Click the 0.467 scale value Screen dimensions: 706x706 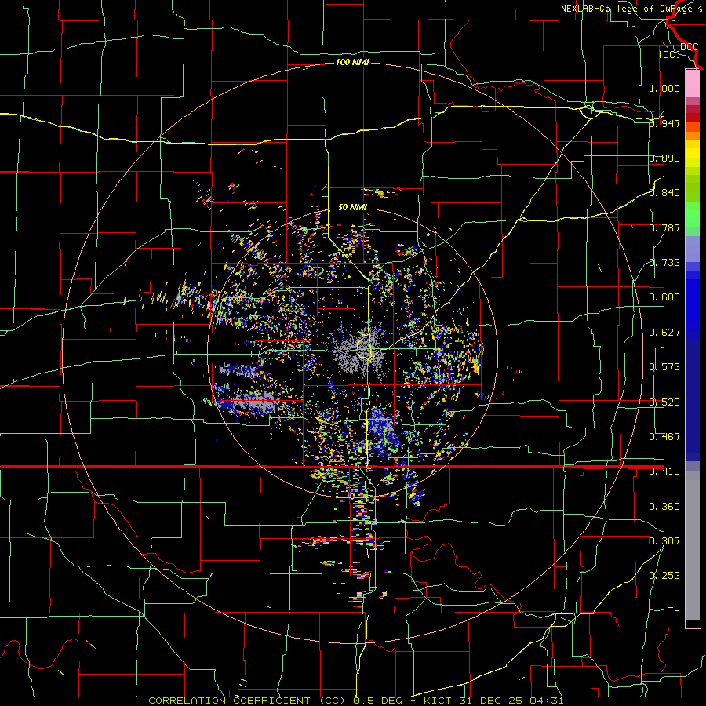(664, 437)
